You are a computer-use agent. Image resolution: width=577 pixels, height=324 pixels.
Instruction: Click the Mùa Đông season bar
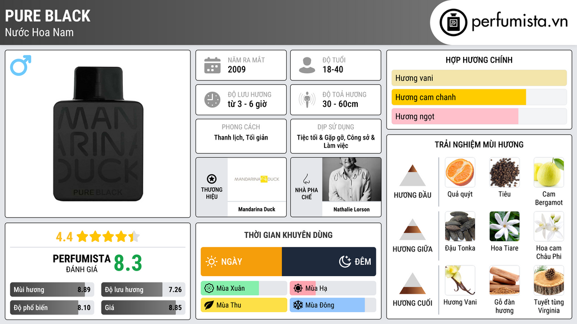[x=332, y=305]
